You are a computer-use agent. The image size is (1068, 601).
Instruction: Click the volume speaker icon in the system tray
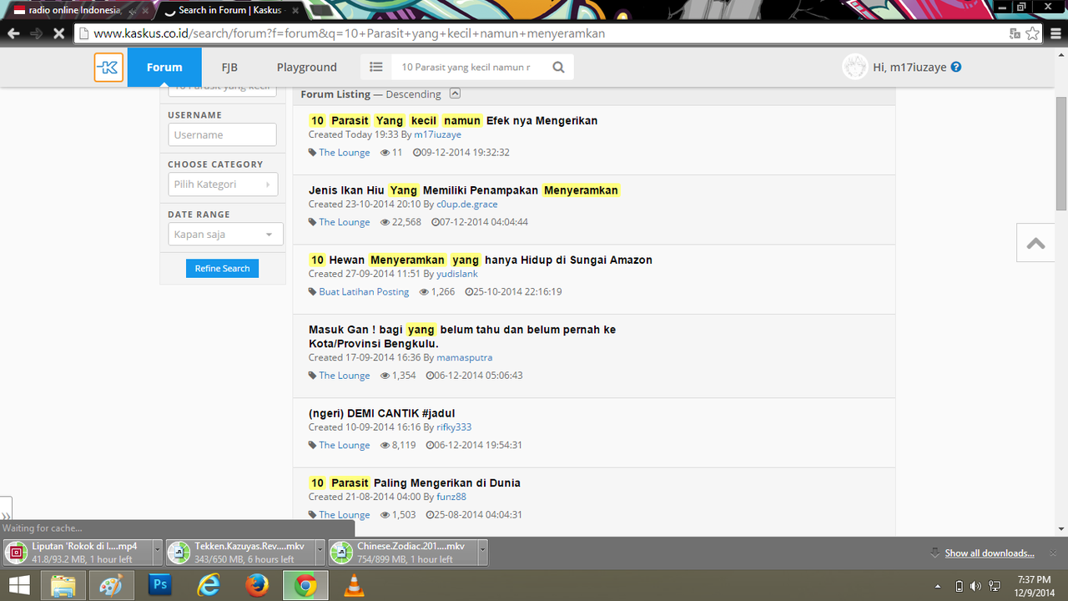tap(975, 586)
